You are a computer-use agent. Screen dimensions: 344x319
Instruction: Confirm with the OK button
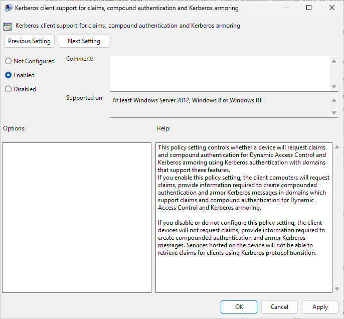(239, 307)
